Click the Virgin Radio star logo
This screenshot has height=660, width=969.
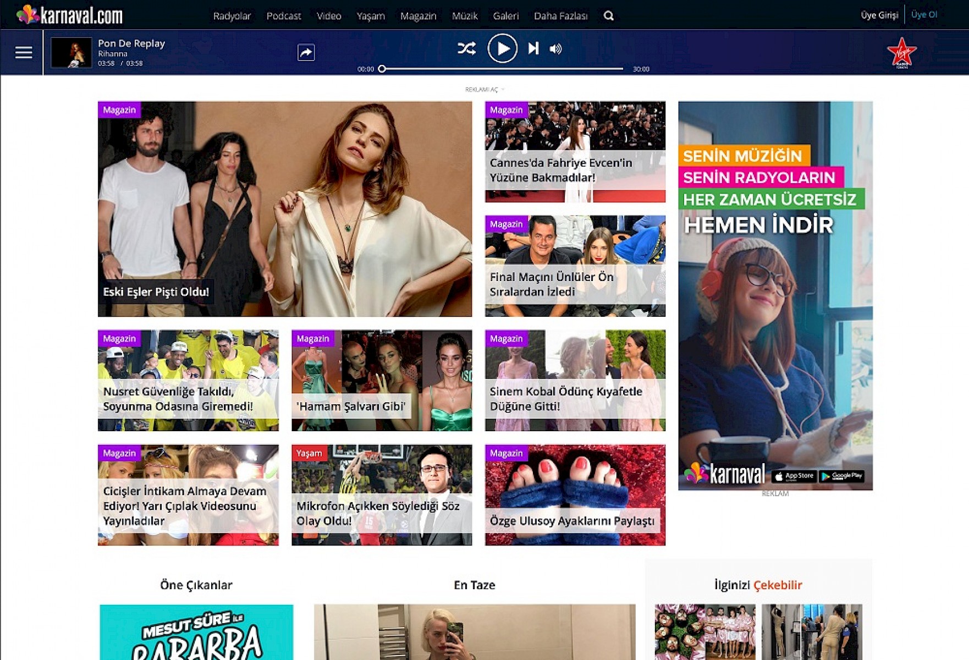(901, 53)
